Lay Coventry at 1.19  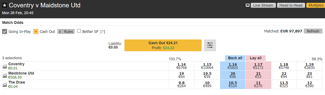coord(310,66)
